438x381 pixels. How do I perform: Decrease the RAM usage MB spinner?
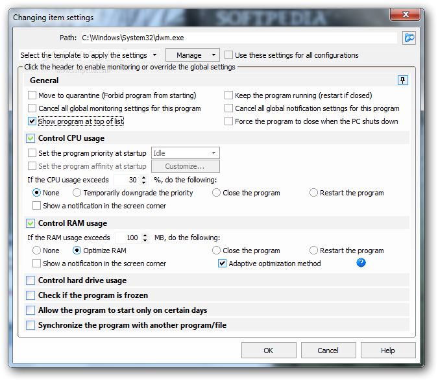pos(145,241)
